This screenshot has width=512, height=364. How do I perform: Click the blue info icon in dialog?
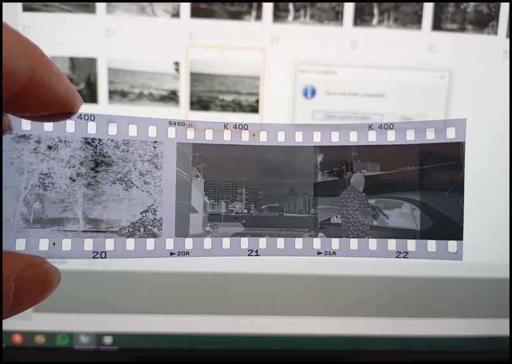(309, 93)
